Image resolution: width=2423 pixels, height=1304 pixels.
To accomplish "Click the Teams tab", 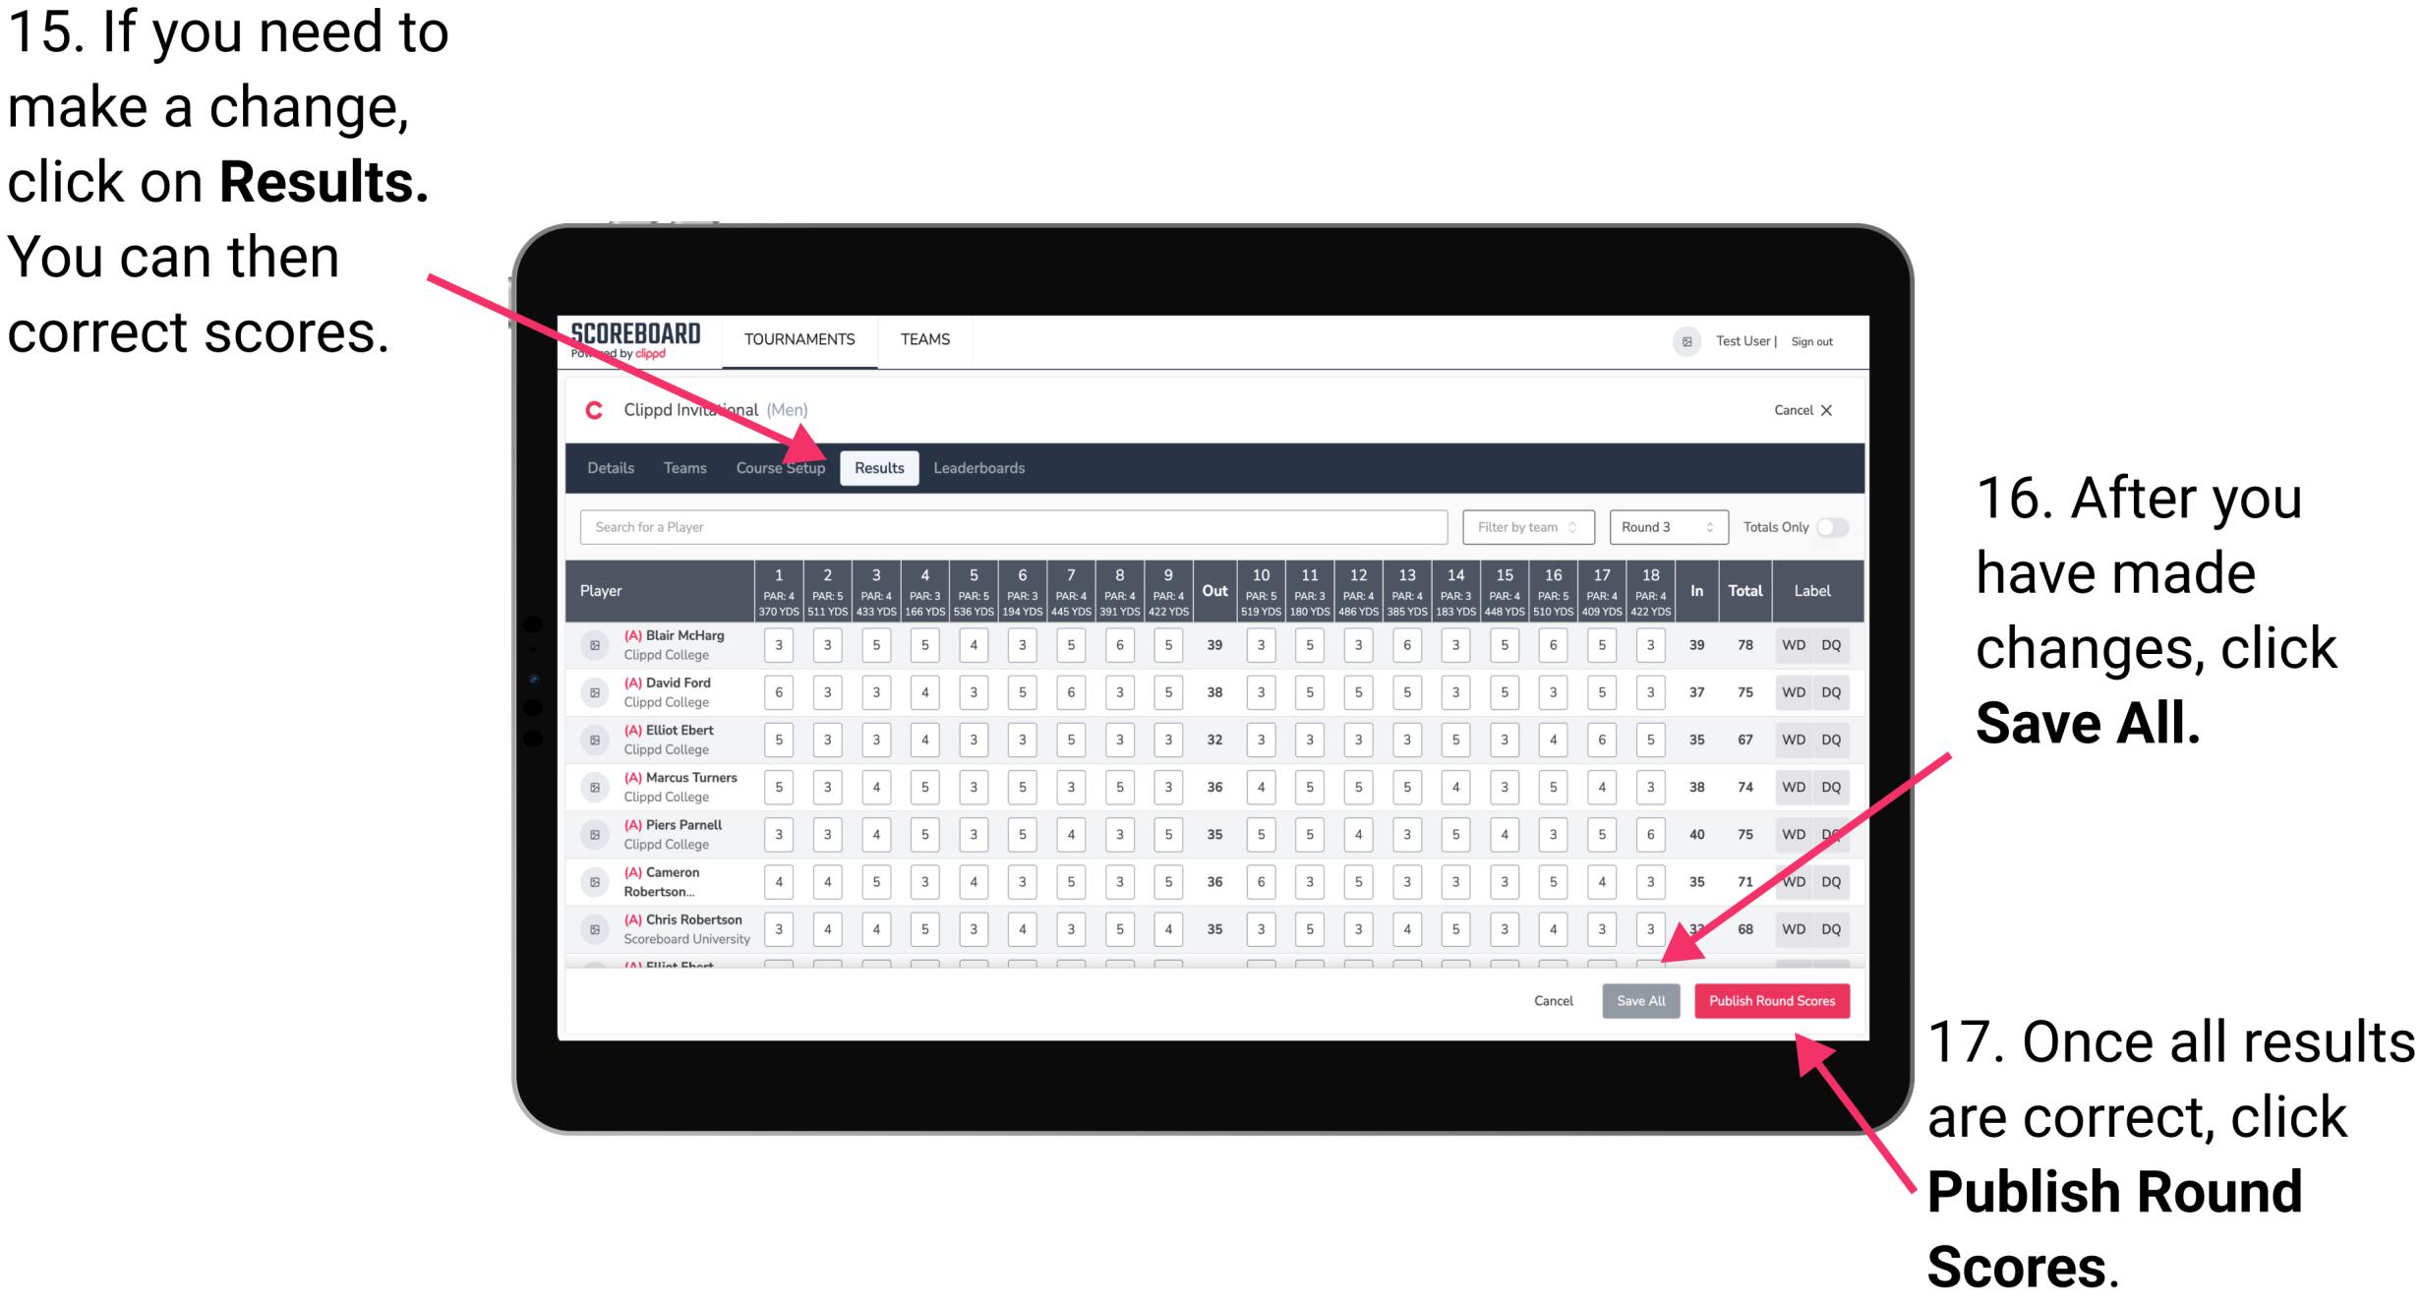I will pyautogui.click(x=676, y=467).
